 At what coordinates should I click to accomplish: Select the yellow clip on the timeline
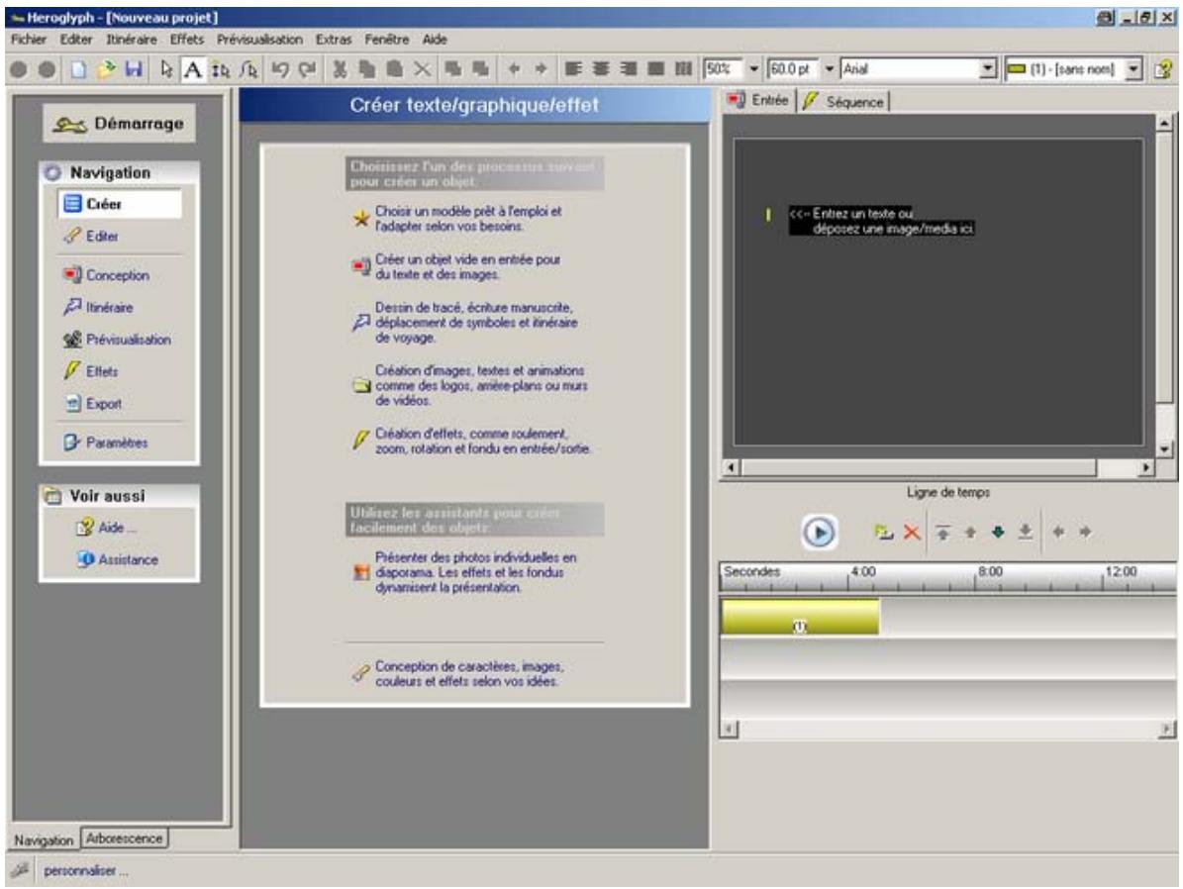800,617
